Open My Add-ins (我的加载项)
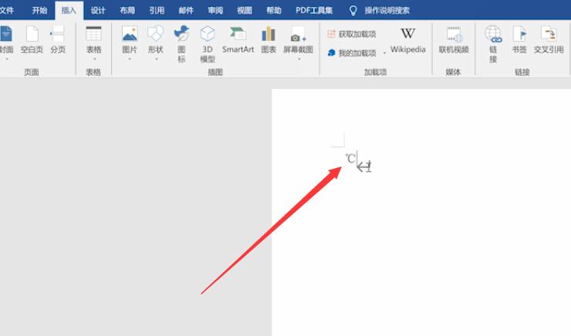The height and width of the screenshot is (336, 571). 352,53
